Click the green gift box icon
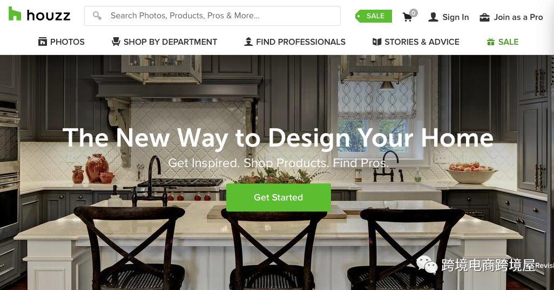 tap(491, 42)
